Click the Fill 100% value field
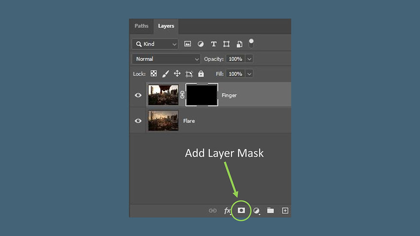 coord(235,74)
